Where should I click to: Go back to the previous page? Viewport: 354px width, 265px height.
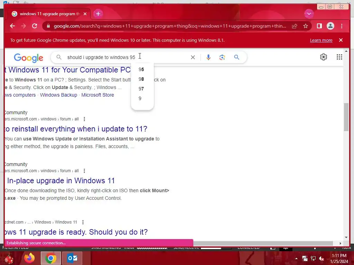[x=12, y=26]
